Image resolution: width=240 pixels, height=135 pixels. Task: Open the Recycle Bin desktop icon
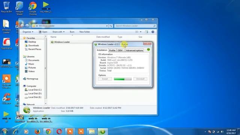(x=6, y=7)
